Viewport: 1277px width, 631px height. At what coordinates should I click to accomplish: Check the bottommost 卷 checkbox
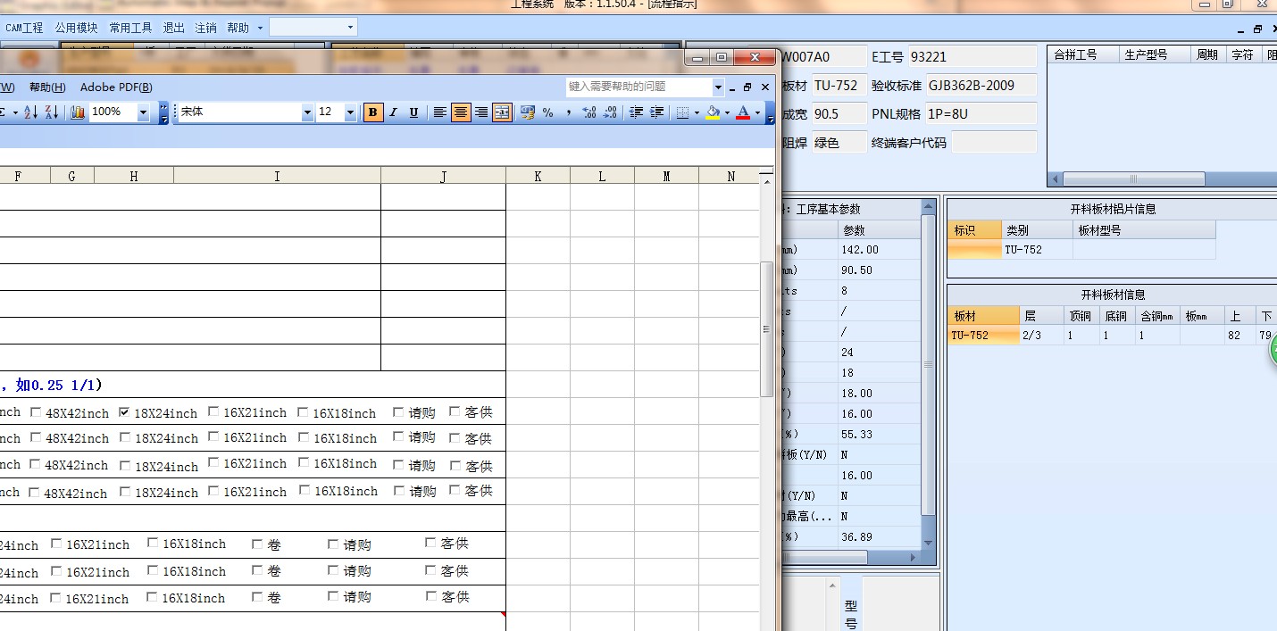[x=257, y=597]
